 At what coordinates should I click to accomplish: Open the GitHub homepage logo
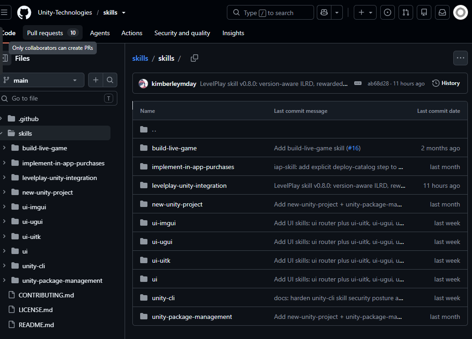coord(24,13)
